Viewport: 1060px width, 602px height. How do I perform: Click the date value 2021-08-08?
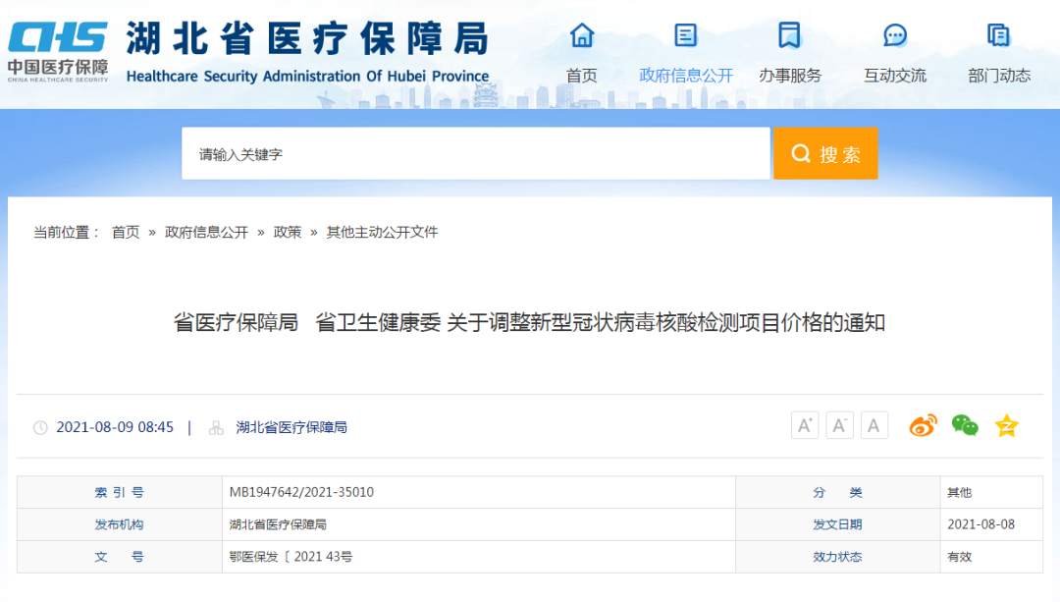980,524
